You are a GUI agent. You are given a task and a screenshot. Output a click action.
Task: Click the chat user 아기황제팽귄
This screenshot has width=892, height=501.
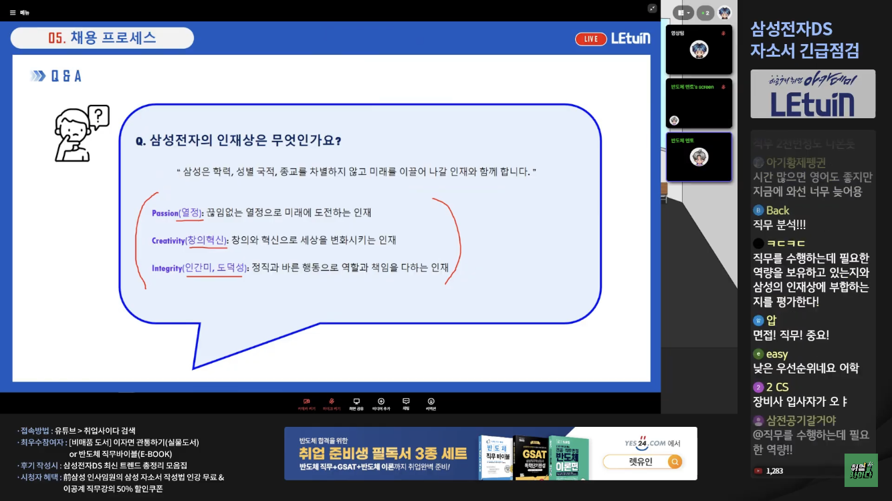pos(796,162)
